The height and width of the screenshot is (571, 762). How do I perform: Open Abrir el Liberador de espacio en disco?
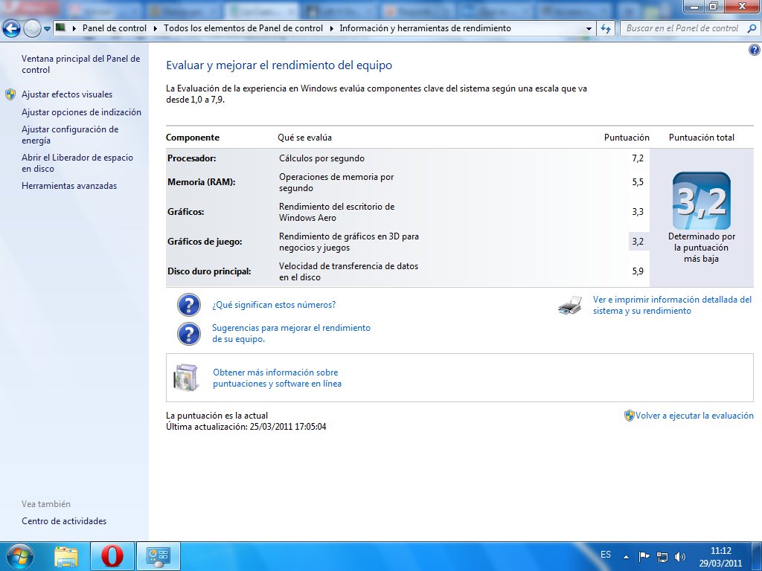tap(77, 163)
